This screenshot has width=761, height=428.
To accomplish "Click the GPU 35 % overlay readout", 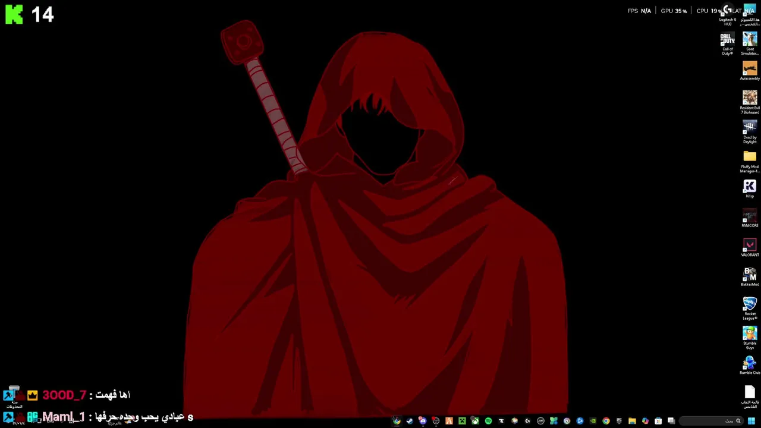I will pos(674,11).
